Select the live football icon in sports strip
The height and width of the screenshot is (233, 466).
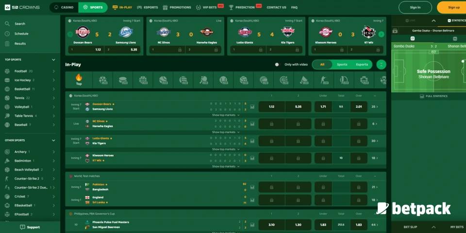coord(102,80)
